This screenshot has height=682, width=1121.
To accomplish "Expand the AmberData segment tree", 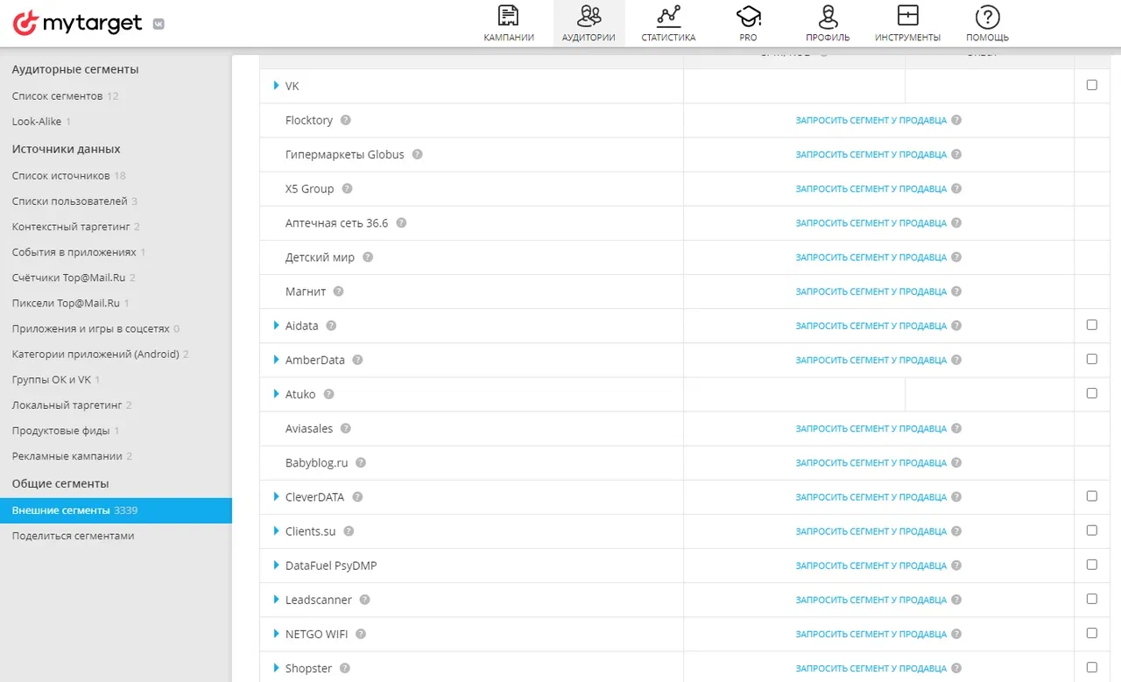I will (x=277, y=360).
